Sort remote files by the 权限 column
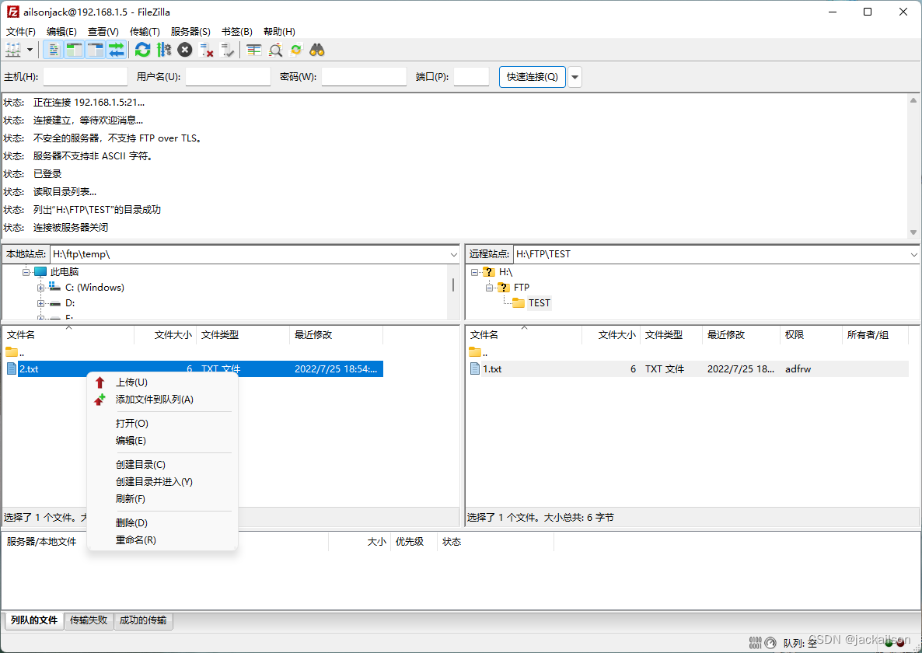 point(810,335)
